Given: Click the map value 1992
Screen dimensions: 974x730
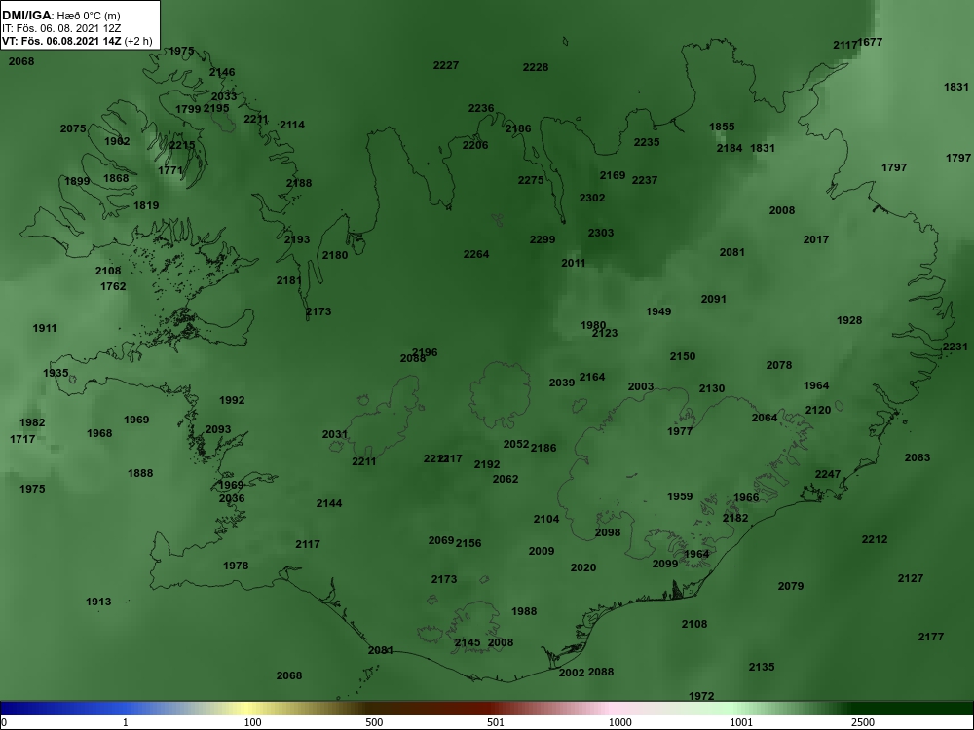Looking at the screenshot, I should pyautogui.click(x=232, y=400).
